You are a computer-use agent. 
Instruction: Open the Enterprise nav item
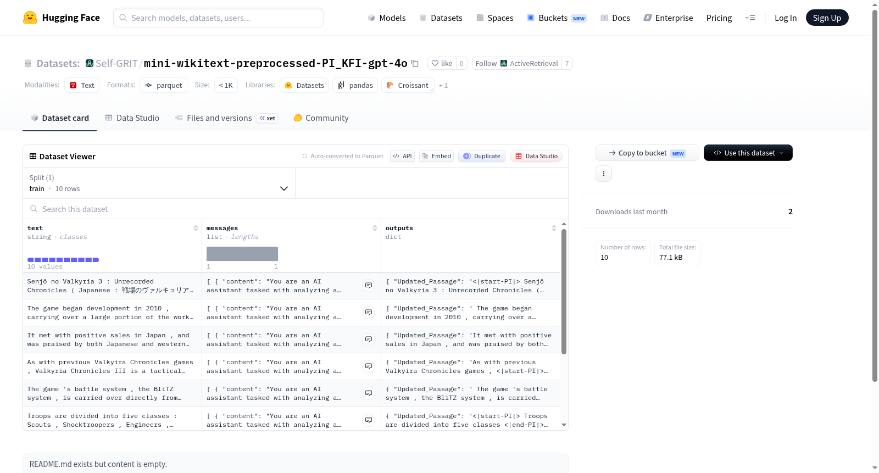tap(668, 18)
